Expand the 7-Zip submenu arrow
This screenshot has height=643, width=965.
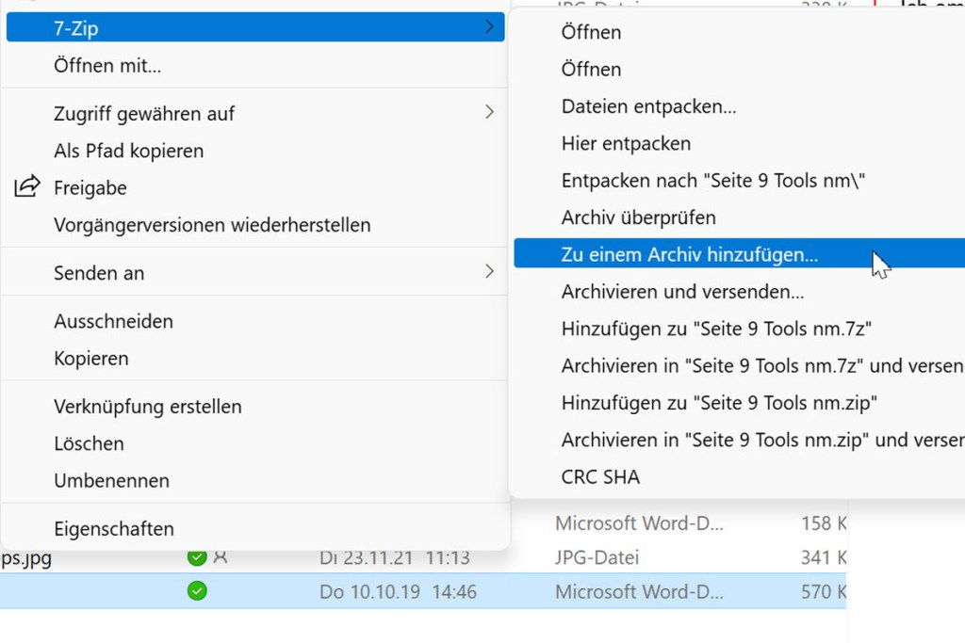489,27
